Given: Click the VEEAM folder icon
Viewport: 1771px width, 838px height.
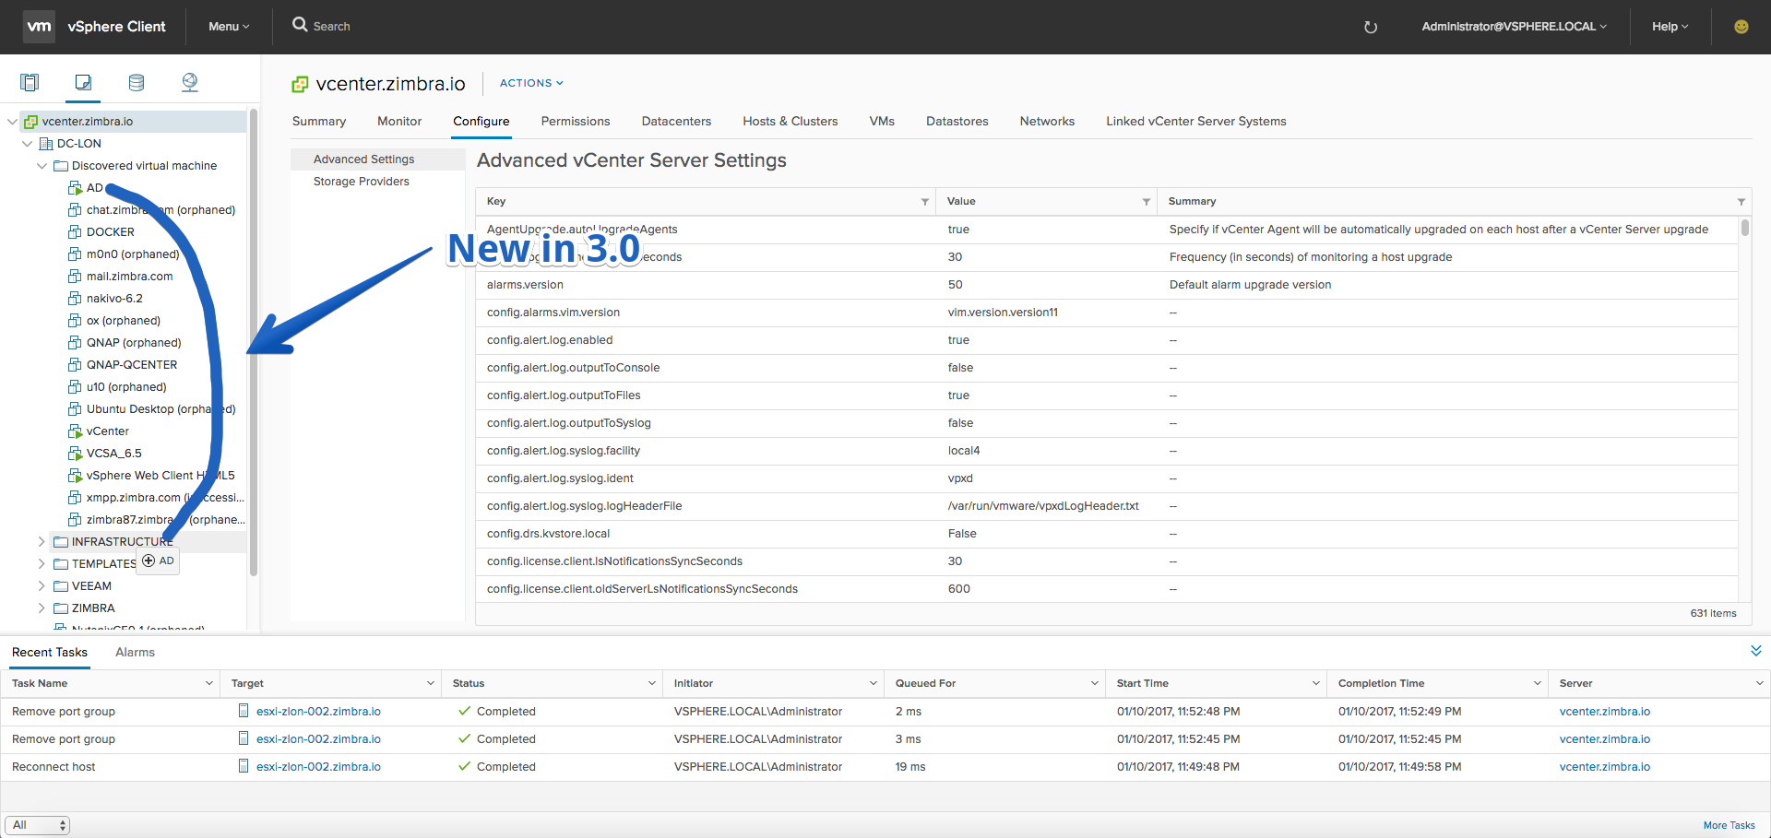Looking at the screenshot, I should click(61, 585).
